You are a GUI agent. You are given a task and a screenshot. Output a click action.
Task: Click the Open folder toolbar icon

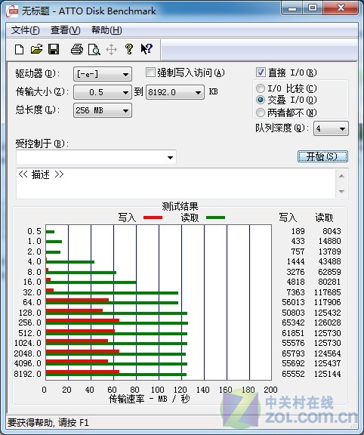point(36,49)
